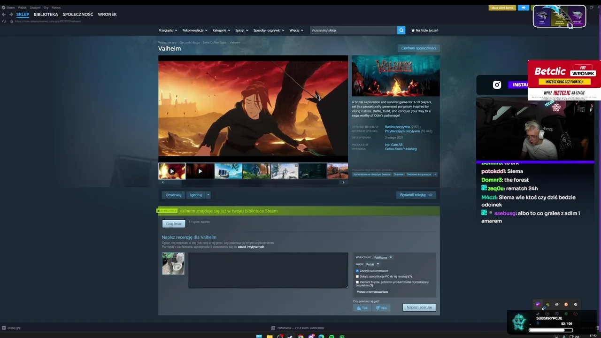Open Gry menu

(x=46, y=8)
